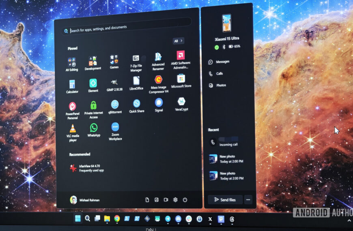353x231 pixels.
Task: Open Calls in the phone panel
Action: [x=216, y=73]
